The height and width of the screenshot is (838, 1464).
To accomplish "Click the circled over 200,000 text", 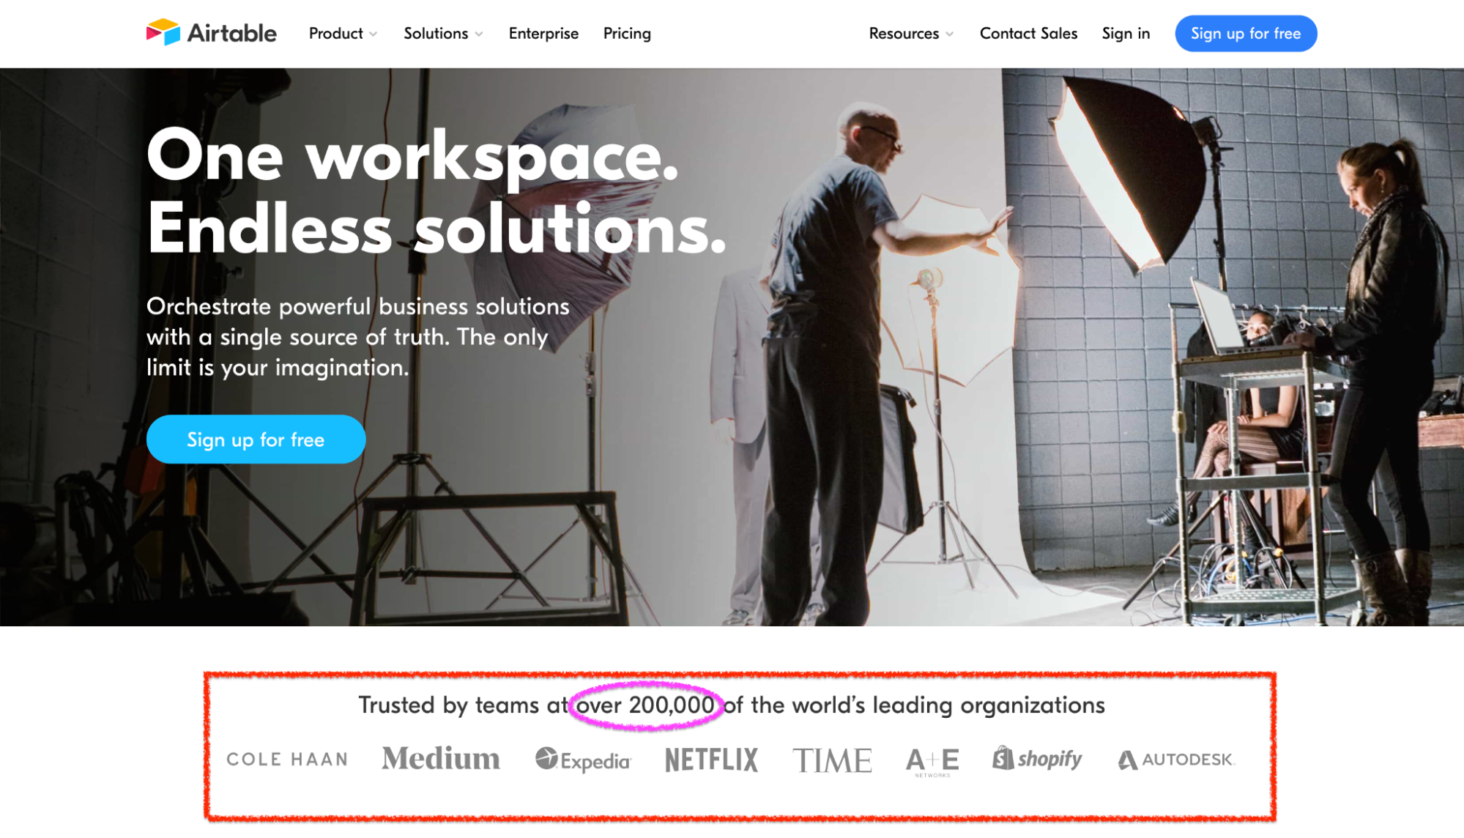I will (645, 705).
